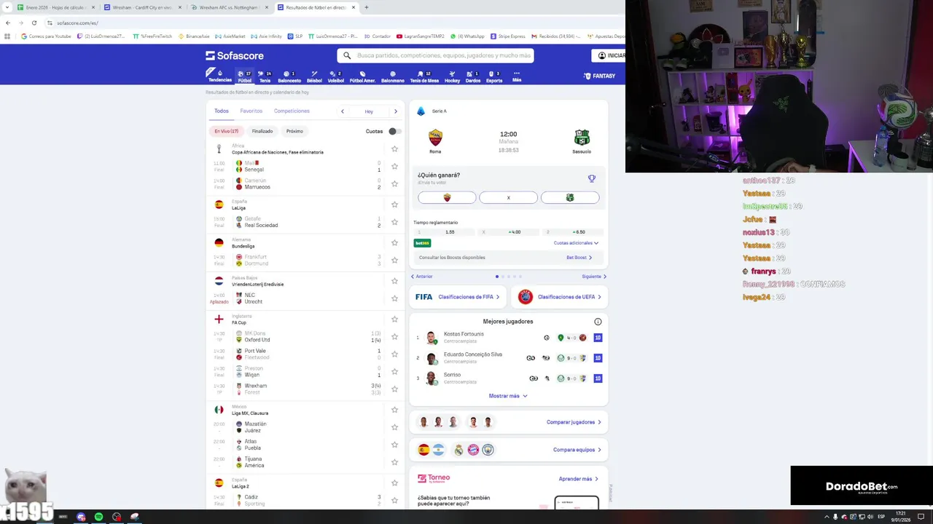This screenshot has width=933, height=524.
Task: Click the information icon in Mejores jugadores
Action: [598, 322]
